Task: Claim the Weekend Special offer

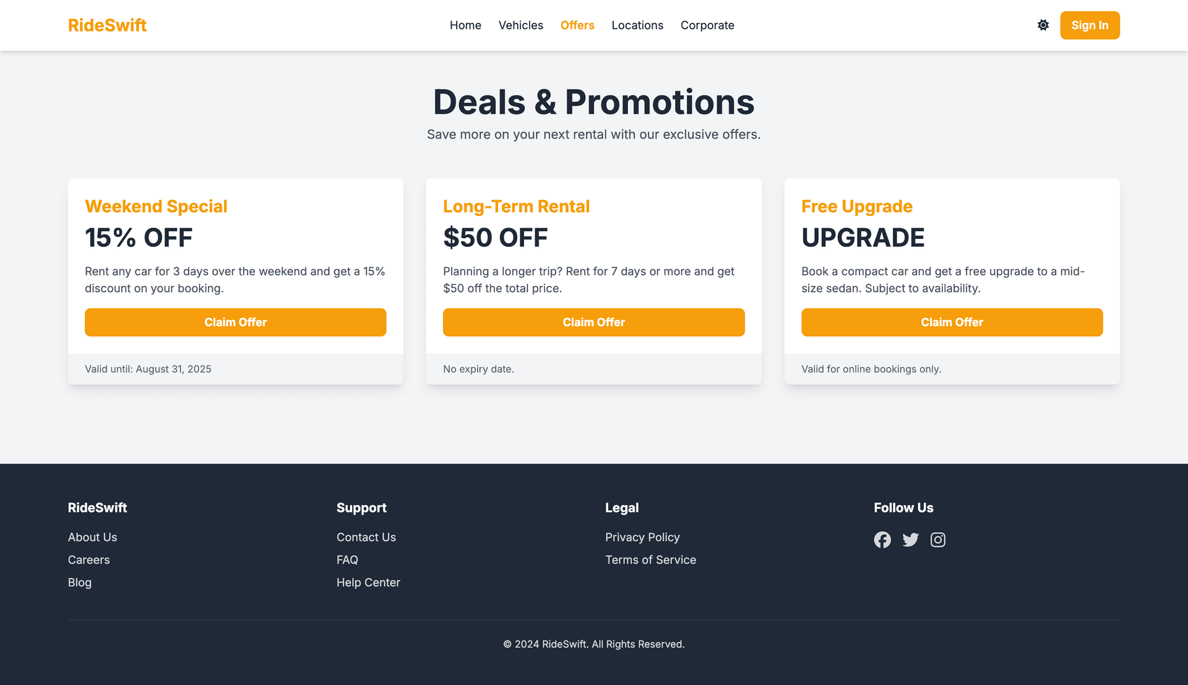Action: 235,322
